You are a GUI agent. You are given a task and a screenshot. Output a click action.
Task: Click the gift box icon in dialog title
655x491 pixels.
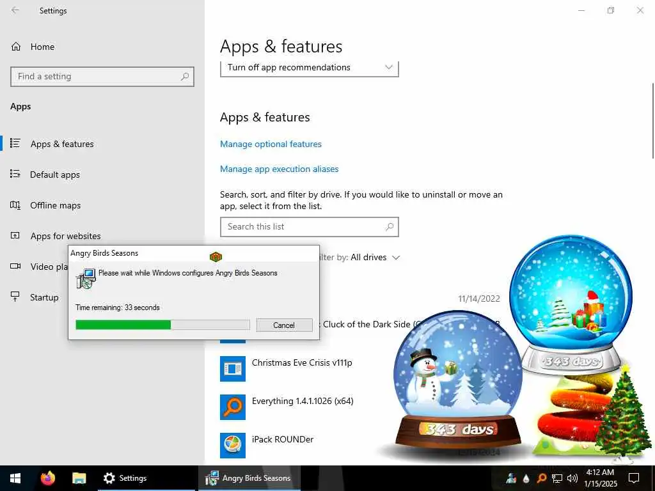pos(216,256)
